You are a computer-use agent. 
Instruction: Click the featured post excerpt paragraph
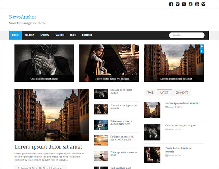pyautogui.click(x=49, y=157)
